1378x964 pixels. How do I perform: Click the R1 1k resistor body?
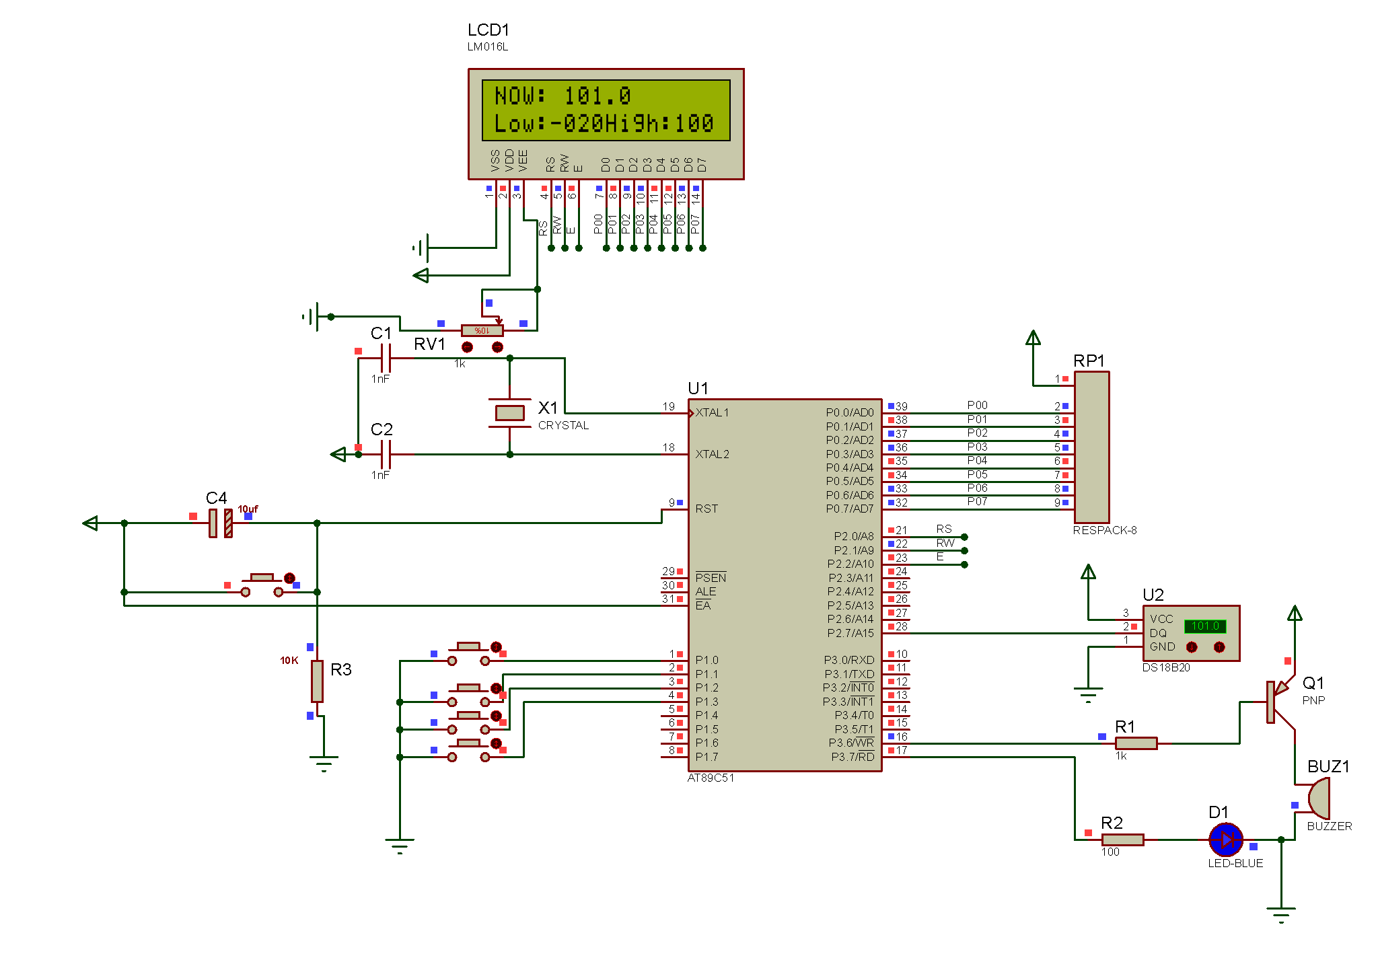(1136, 743)
